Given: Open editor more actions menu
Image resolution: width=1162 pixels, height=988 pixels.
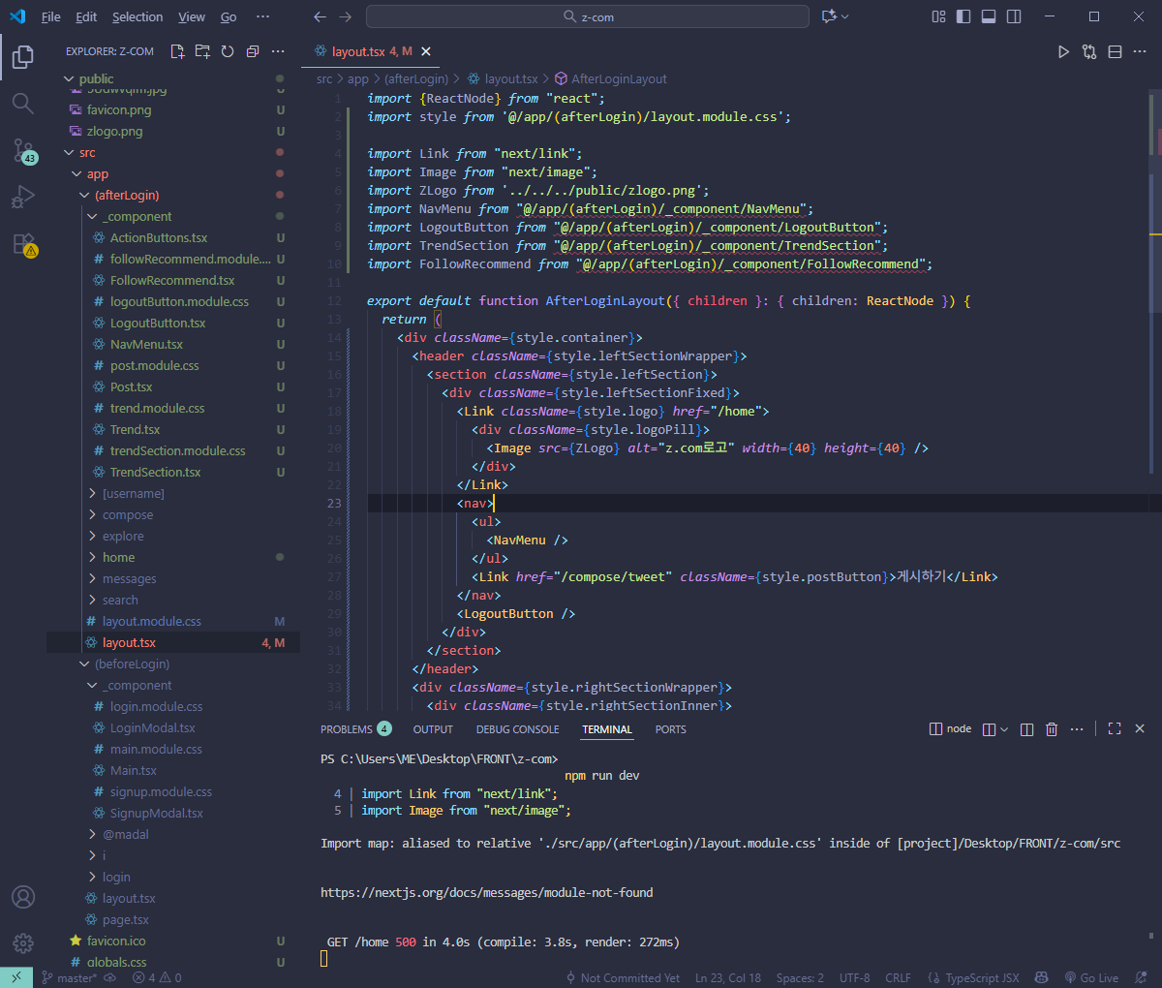Looking at the screenshot, I should click(x=1140, y=51).
